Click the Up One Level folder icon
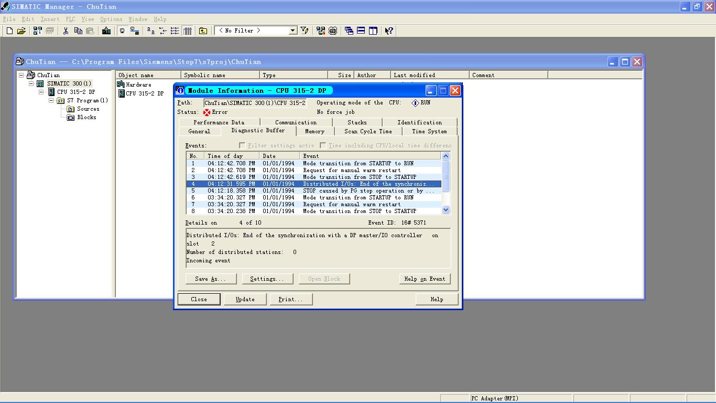The width and height of the screenshot is (716, 403). click(x=203, y=31)
